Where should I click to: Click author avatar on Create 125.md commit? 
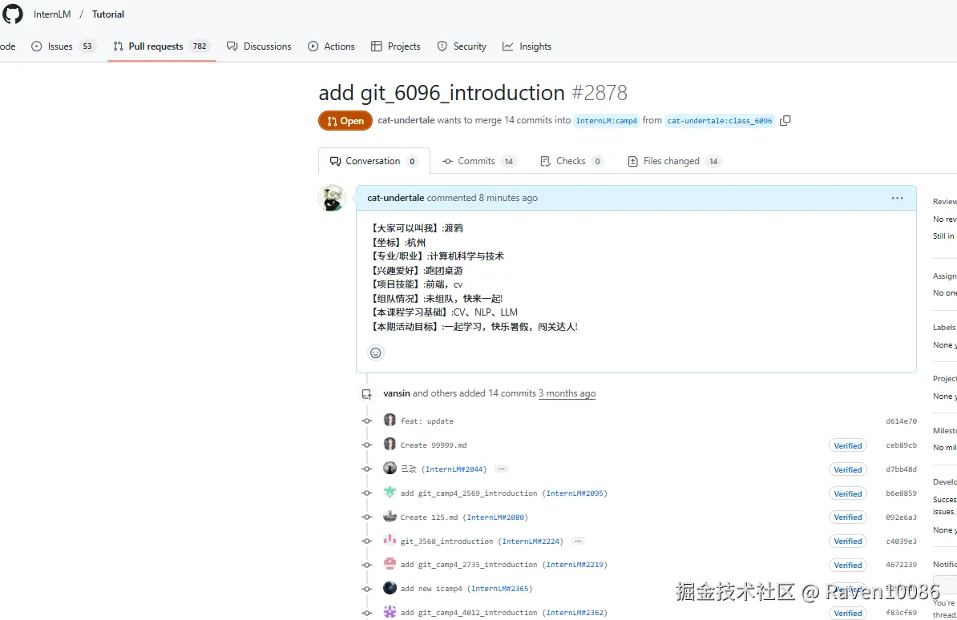[390, 516]
